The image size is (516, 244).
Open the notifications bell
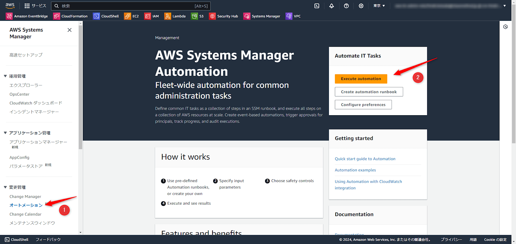332,6
